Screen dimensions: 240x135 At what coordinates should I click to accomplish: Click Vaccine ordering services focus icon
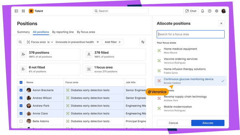[x=159, y=61]
